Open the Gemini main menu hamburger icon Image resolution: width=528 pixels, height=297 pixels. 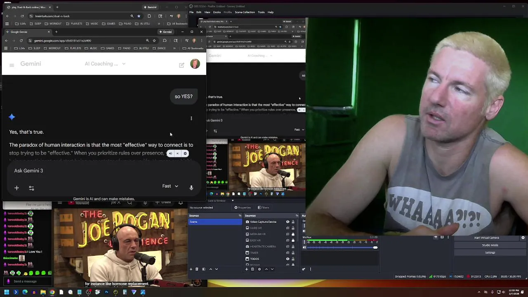tap(12, 65)
